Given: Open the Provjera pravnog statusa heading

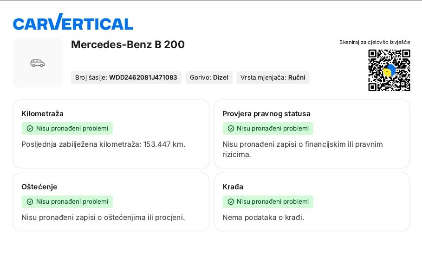Looking at the screenshot, I should (x=266, y=114).
